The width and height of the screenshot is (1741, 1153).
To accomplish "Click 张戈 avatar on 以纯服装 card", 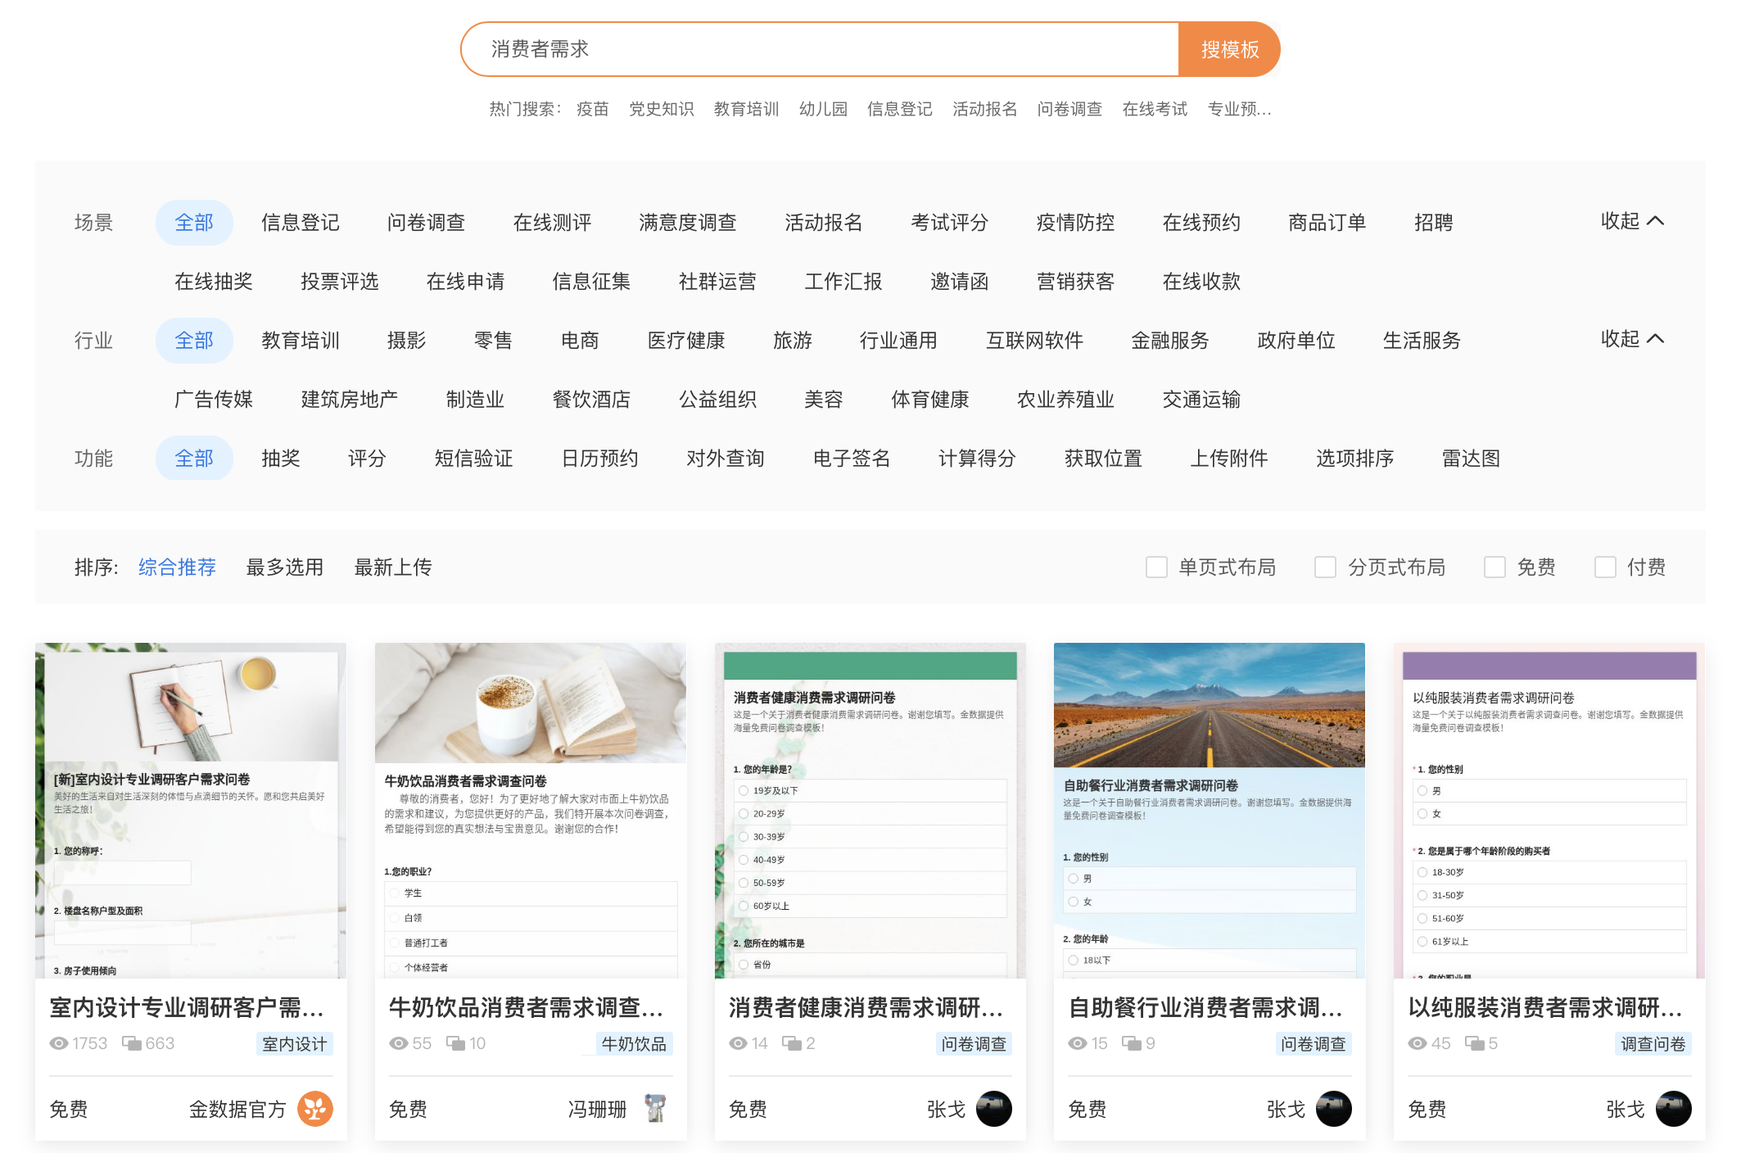I will 1674,1109.
